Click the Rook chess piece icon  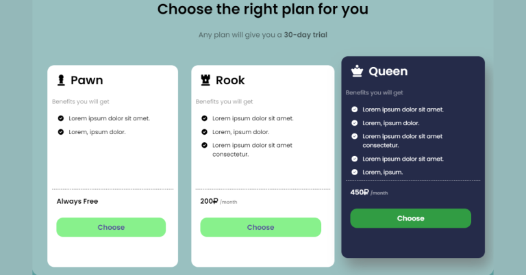coord(205,81)
